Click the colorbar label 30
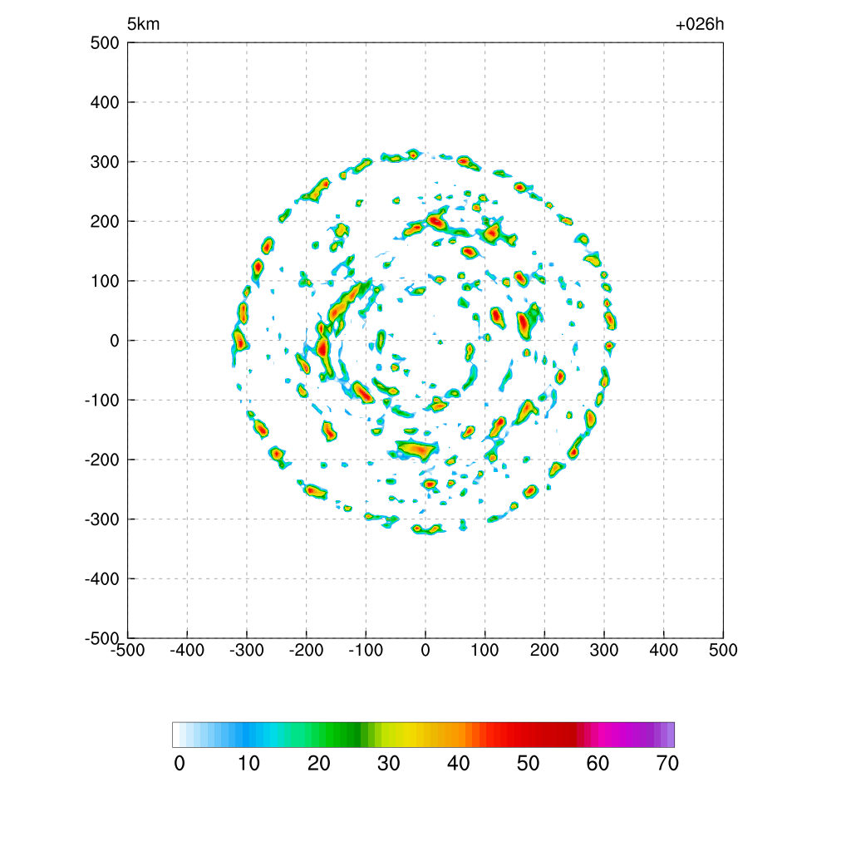This screenshot has width=851, height=851. pyautogui.click(x=389, y=764)
